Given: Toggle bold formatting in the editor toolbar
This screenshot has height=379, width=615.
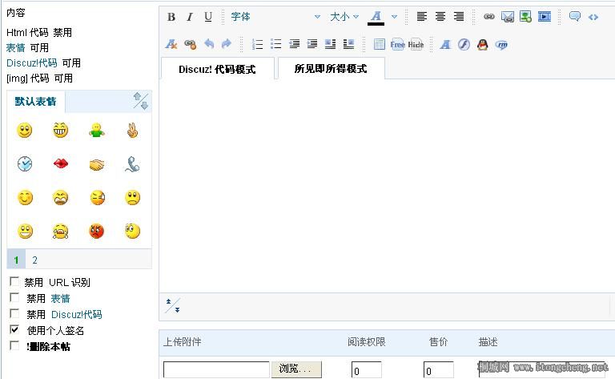Looking at the screenshot, I should [171, 17].
